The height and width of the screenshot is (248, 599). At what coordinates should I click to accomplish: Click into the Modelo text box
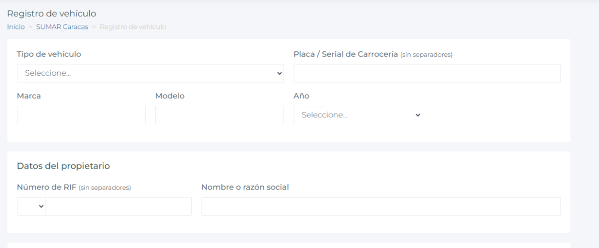click(x=220, y=115)
